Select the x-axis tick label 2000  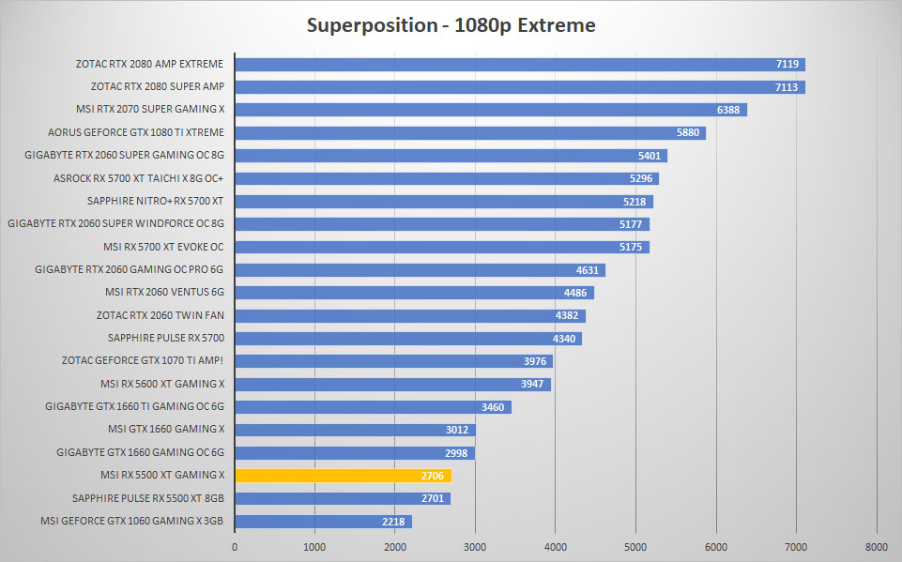(x=394, y=546)
